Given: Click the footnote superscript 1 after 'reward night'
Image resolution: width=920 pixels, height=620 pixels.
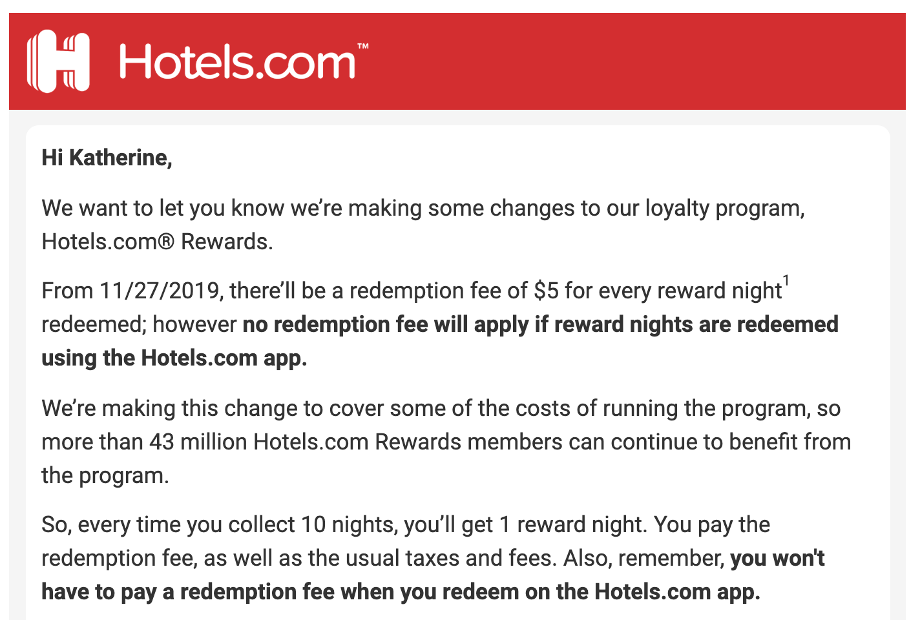Looking at the screenshot, I should [x=786, y=281].
